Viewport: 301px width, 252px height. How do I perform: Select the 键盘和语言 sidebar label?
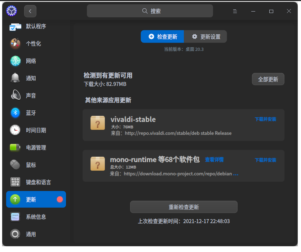click(39, 182)
